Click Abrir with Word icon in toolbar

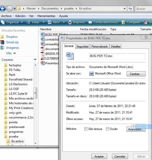(x=54, y=22)
